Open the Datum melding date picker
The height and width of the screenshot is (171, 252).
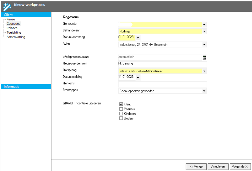[138, 78]
